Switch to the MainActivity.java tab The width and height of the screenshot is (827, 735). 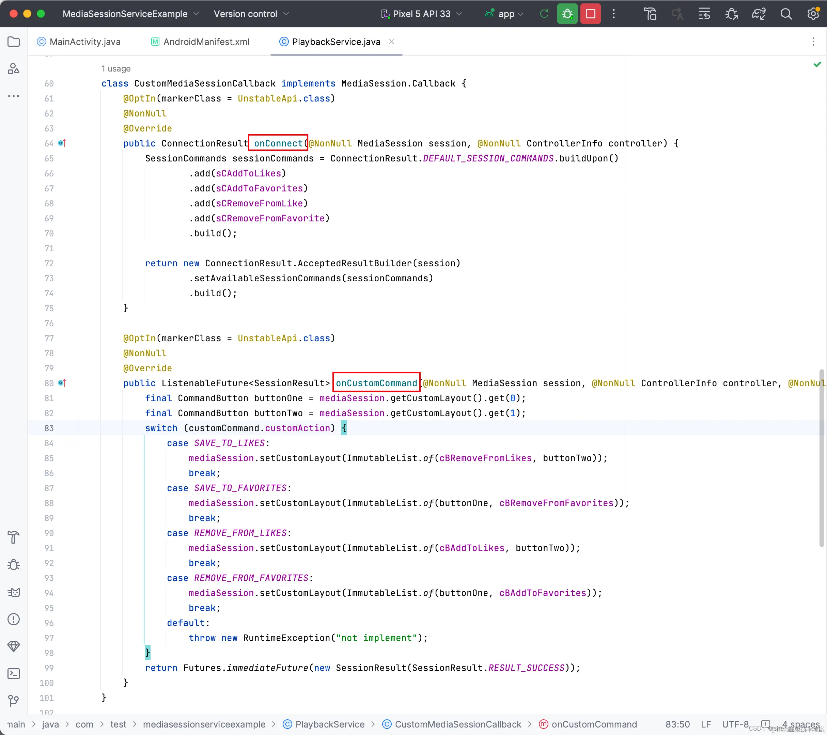click(x=79, y=42)
